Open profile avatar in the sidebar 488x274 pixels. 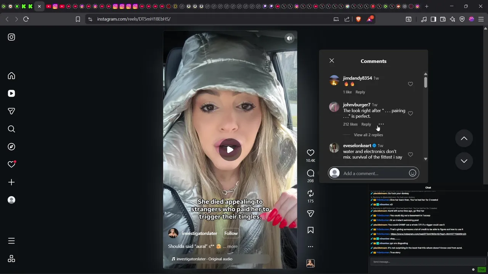[11, 200]
